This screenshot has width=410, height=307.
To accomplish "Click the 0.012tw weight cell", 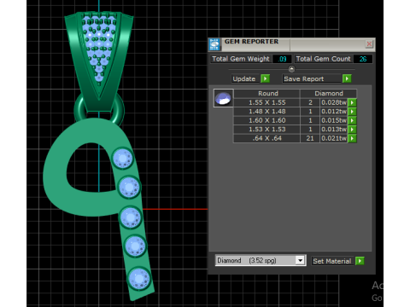I will [334, 112].
